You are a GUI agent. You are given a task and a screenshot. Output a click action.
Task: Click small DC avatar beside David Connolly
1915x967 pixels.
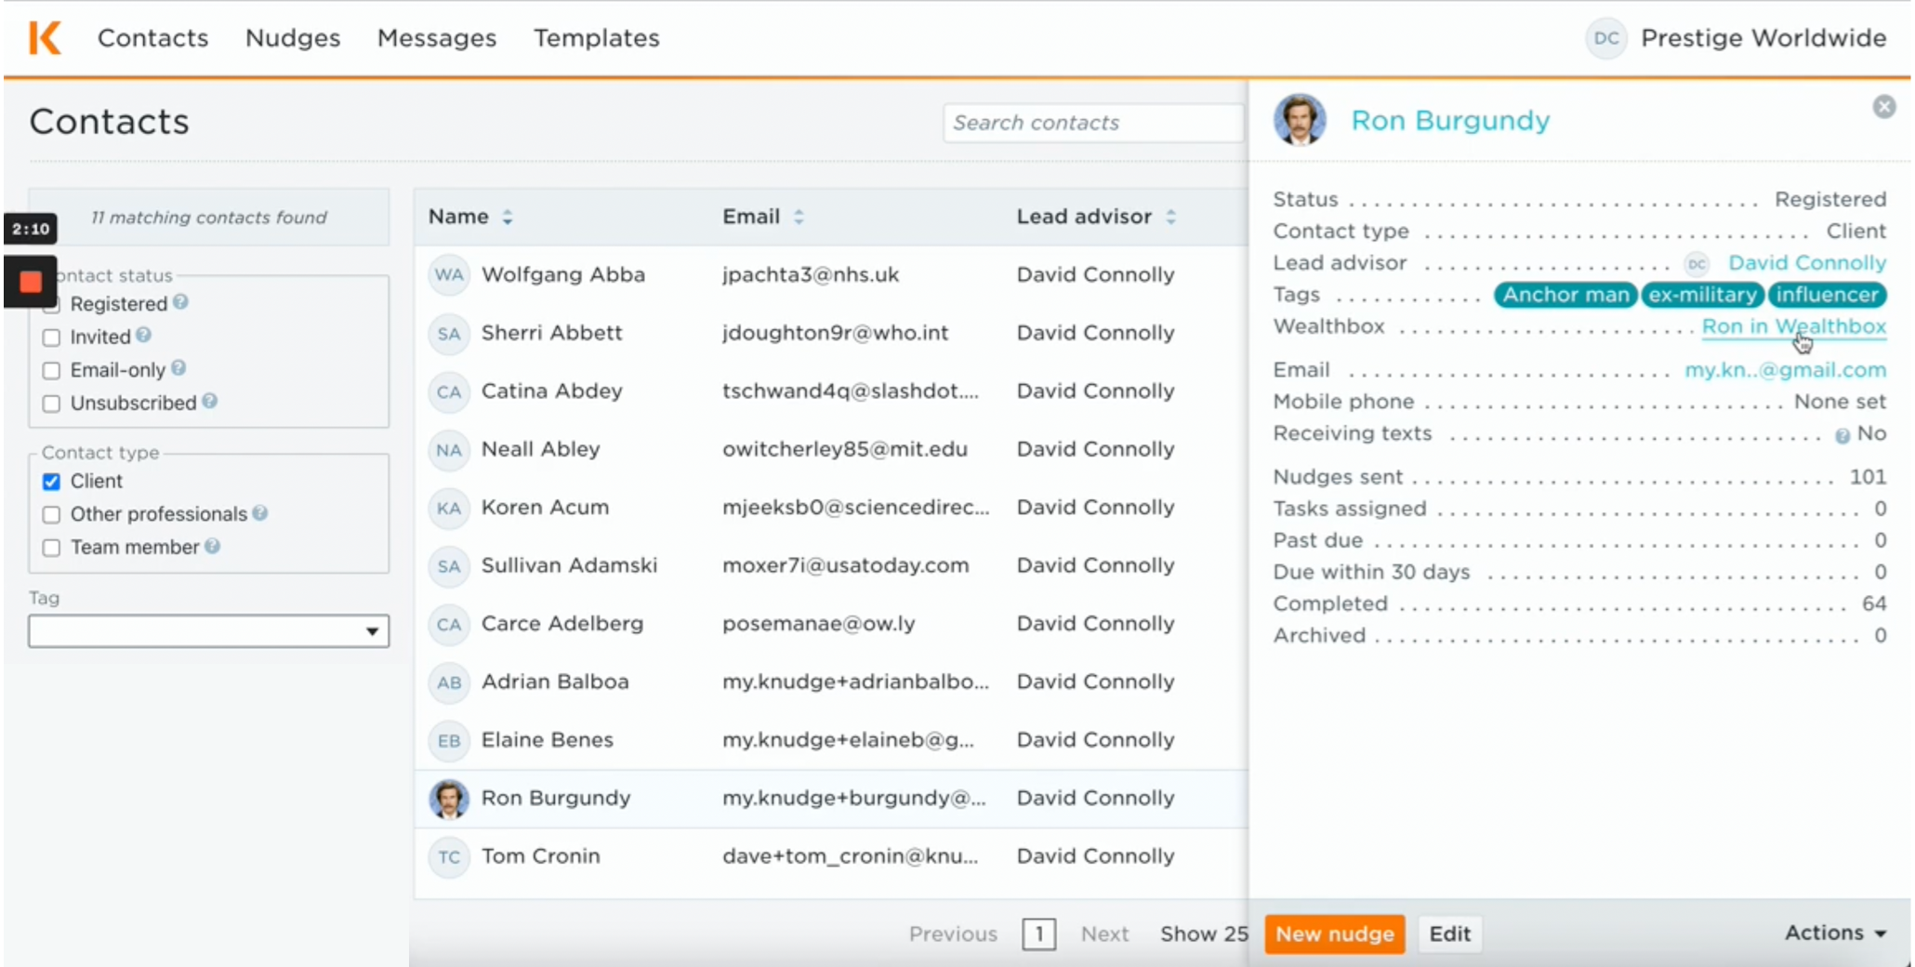pos(1697,264)
